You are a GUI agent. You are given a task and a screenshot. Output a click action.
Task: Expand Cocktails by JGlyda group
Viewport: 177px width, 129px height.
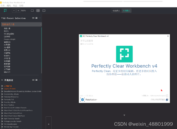[2, 94]
